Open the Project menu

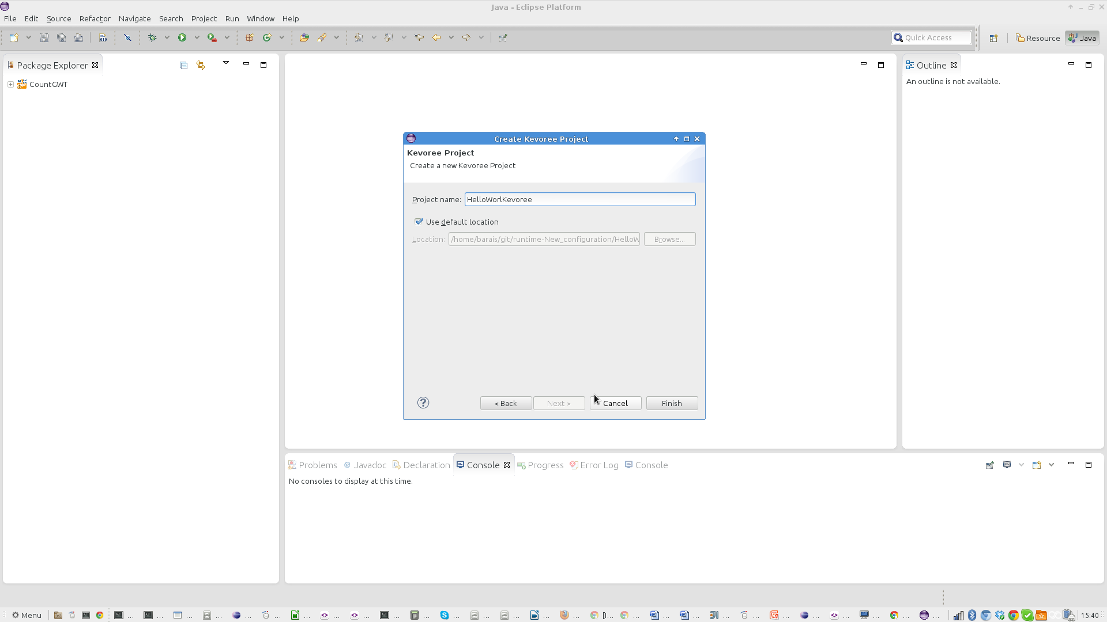point(204,18)
